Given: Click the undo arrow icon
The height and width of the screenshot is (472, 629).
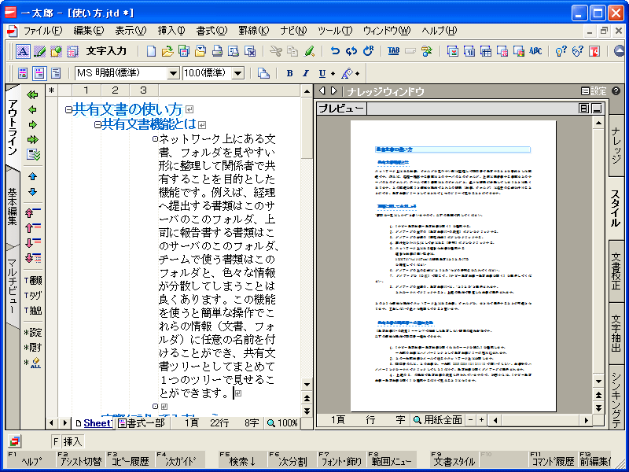Looking at the screenshot, I should tap(335, 51).
